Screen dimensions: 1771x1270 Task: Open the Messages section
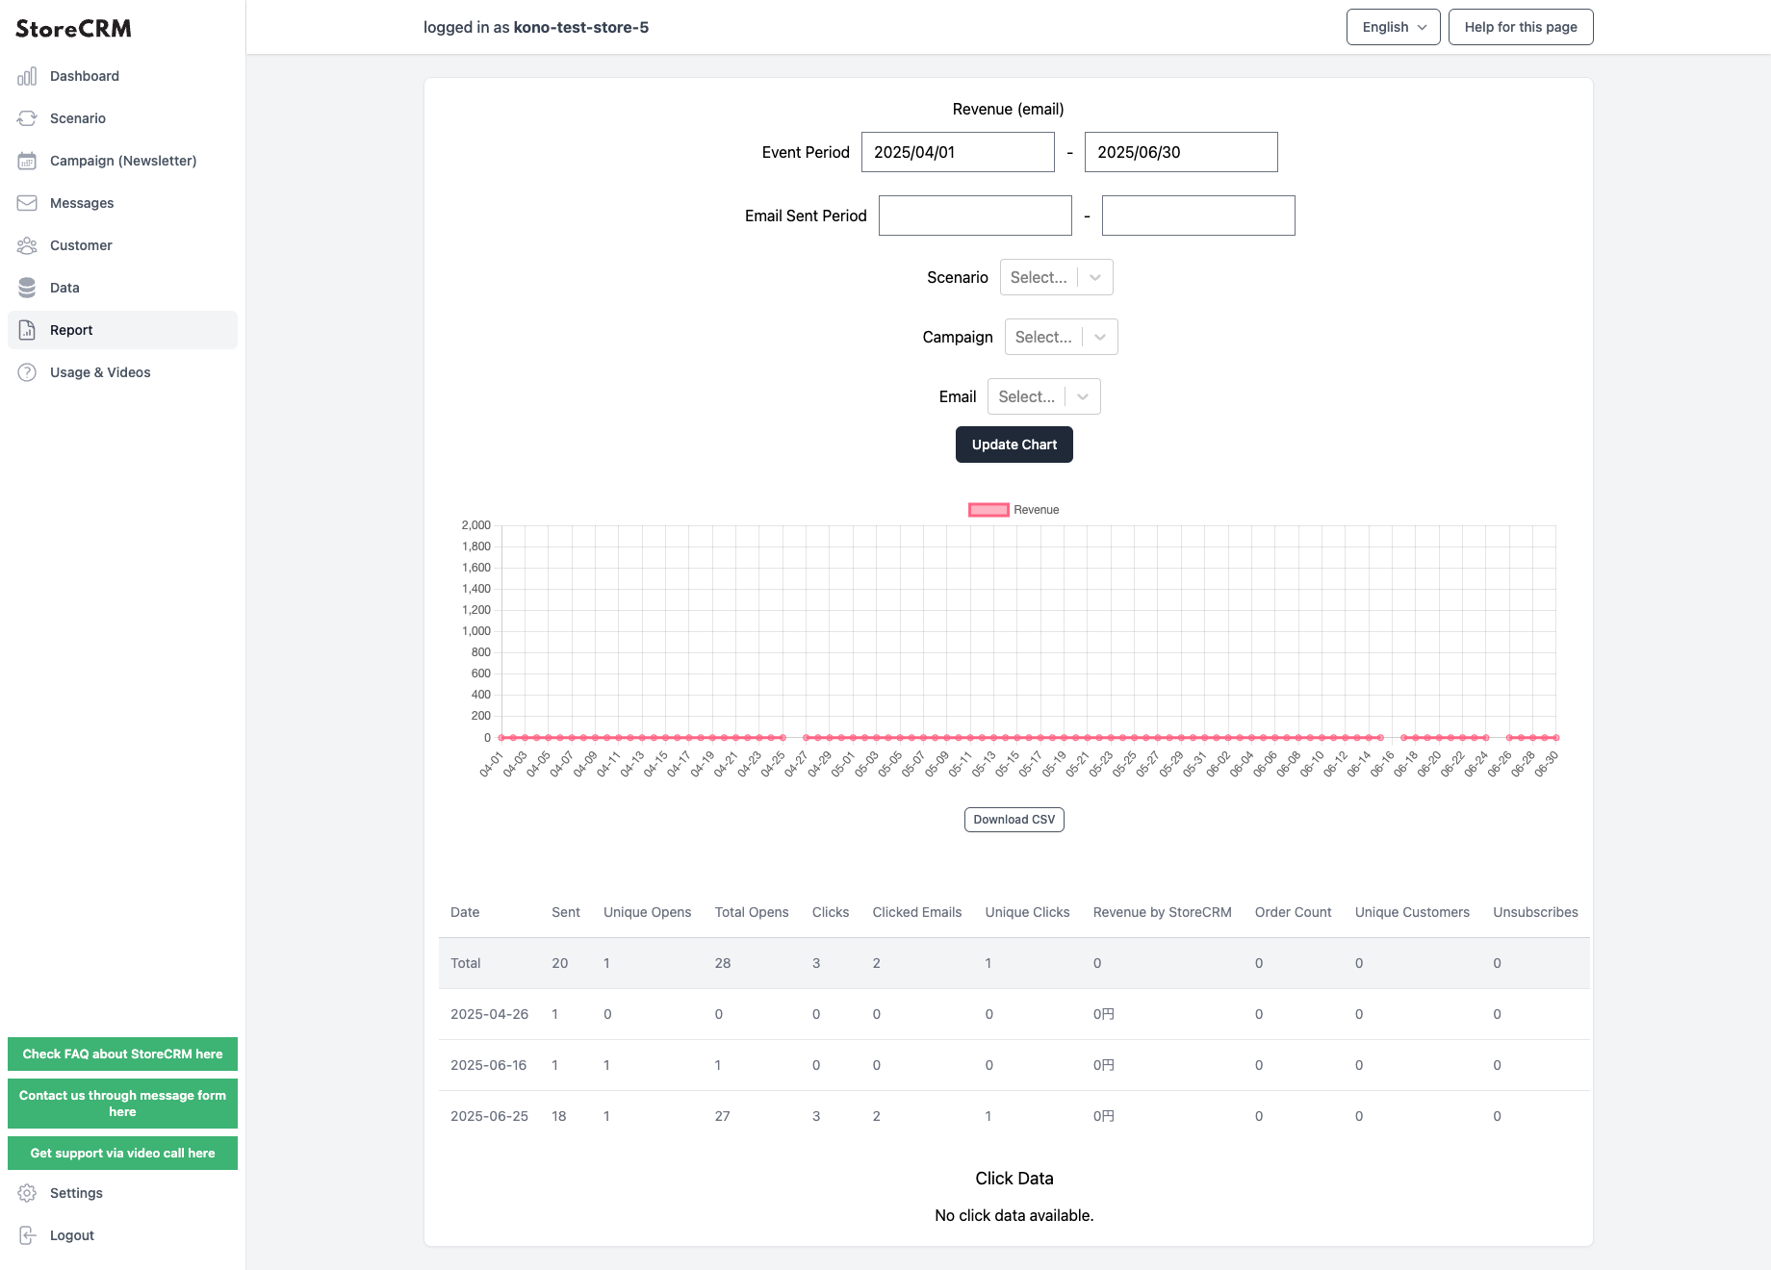122,203
